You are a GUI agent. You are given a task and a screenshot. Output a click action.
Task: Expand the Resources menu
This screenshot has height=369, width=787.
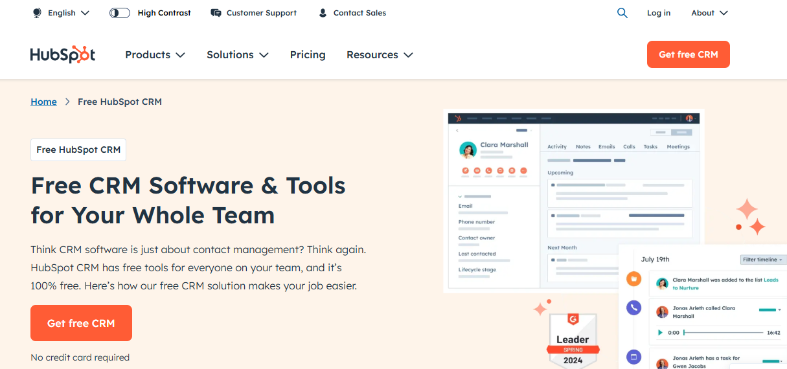(x=380, y=55)
